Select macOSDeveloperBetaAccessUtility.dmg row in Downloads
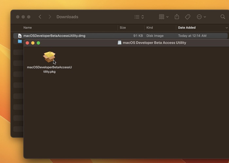The height and width of the screenshot is (163, 229). tap(120, 36)
